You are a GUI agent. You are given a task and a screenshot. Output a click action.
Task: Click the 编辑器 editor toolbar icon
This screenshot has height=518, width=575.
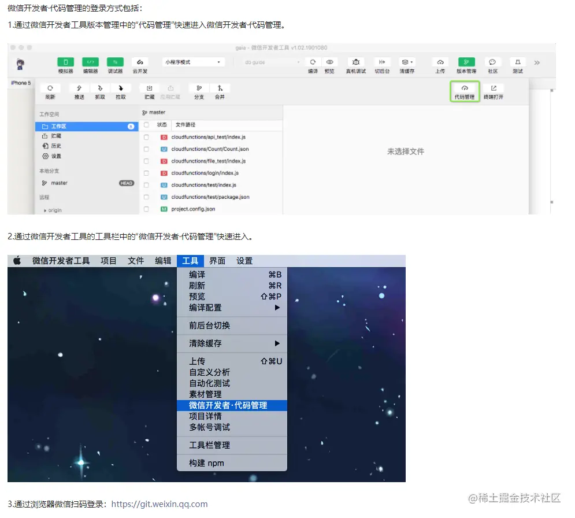(x=91, y=62)
